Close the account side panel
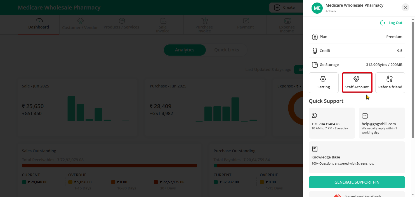 click(x=405, y=8)
